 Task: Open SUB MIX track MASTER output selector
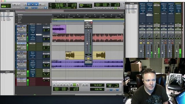click(46, 71)
